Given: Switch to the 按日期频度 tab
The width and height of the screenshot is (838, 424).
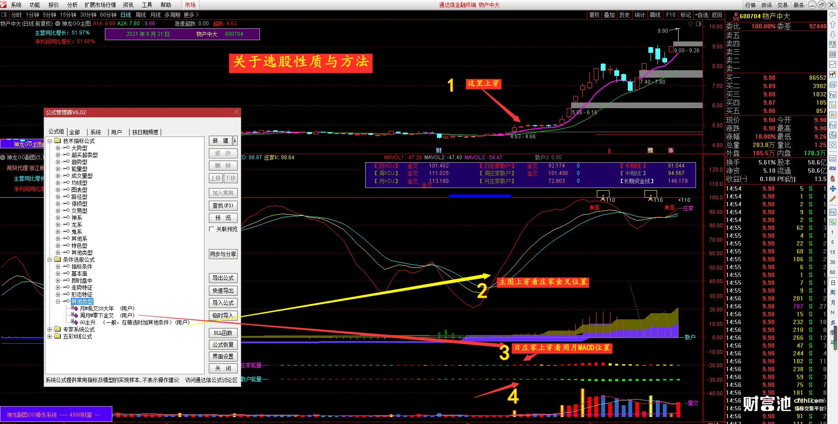Looking at the screenshot, I should [x=145, y=132].
